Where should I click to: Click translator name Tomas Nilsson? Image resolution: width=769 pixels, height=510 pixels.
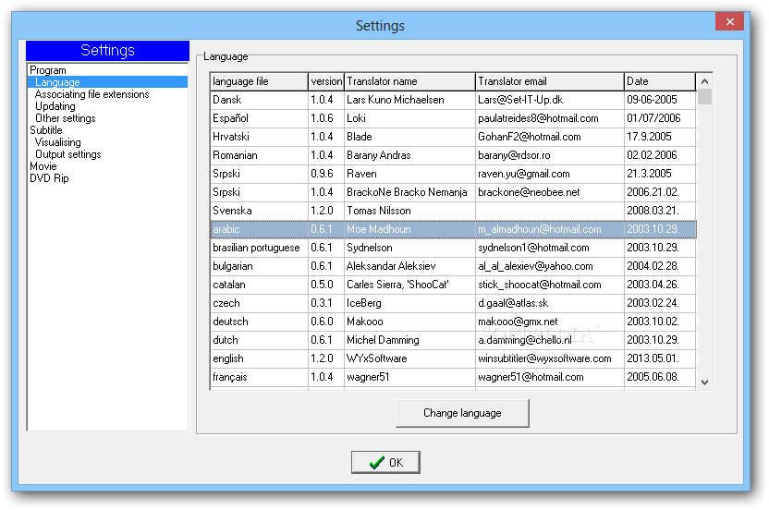coord(379,211)
